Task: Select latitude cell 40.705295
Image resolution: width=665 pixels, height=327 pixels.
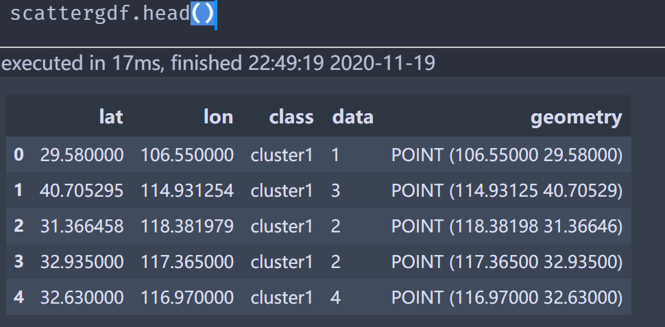Action: (x=82, y=191)
